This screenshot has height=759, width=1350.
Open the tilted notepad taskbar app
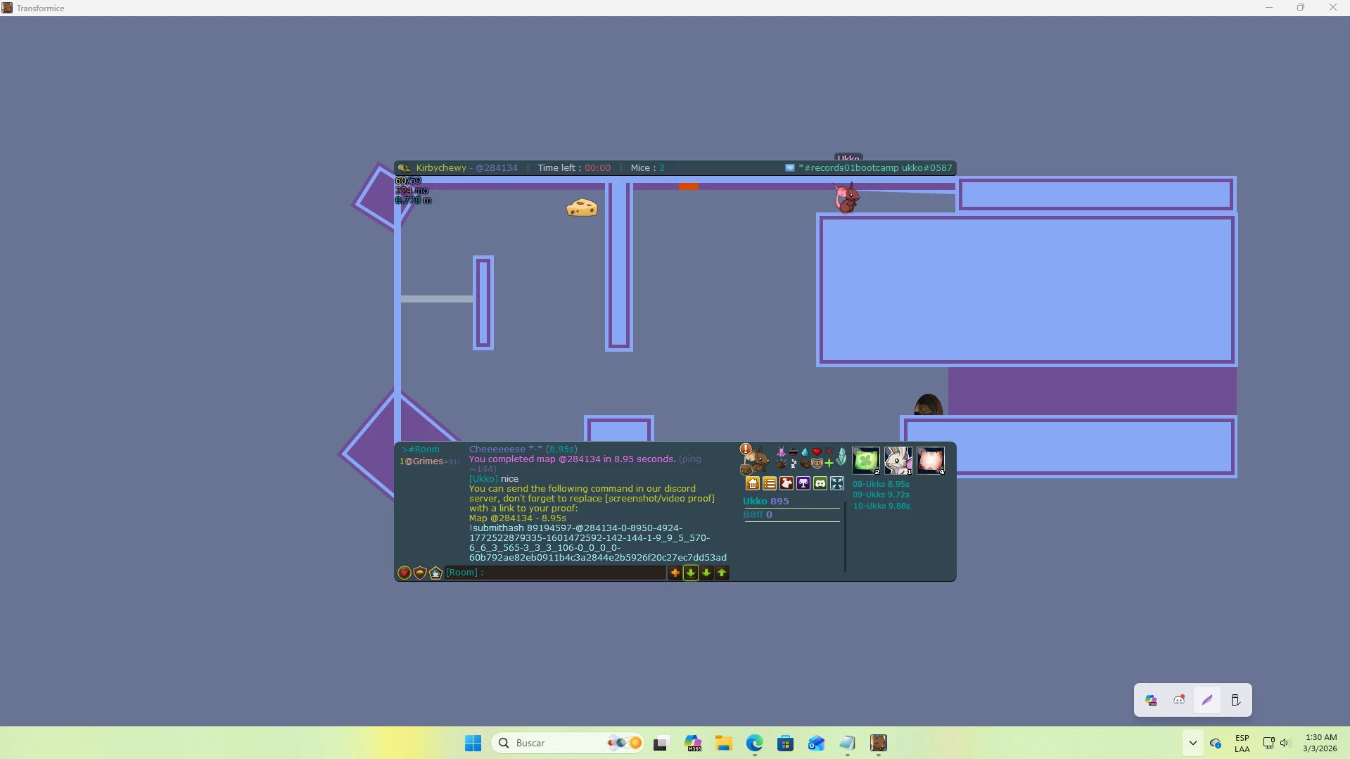(x=848, y=743)
